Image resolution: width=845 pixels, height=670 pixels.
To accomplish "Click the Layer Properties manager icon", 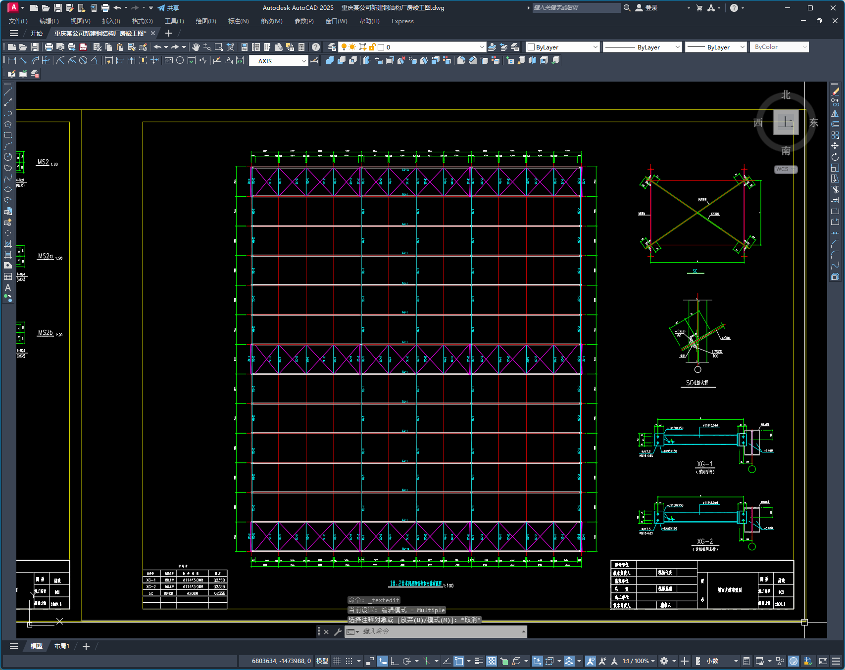I will [332, 47].
